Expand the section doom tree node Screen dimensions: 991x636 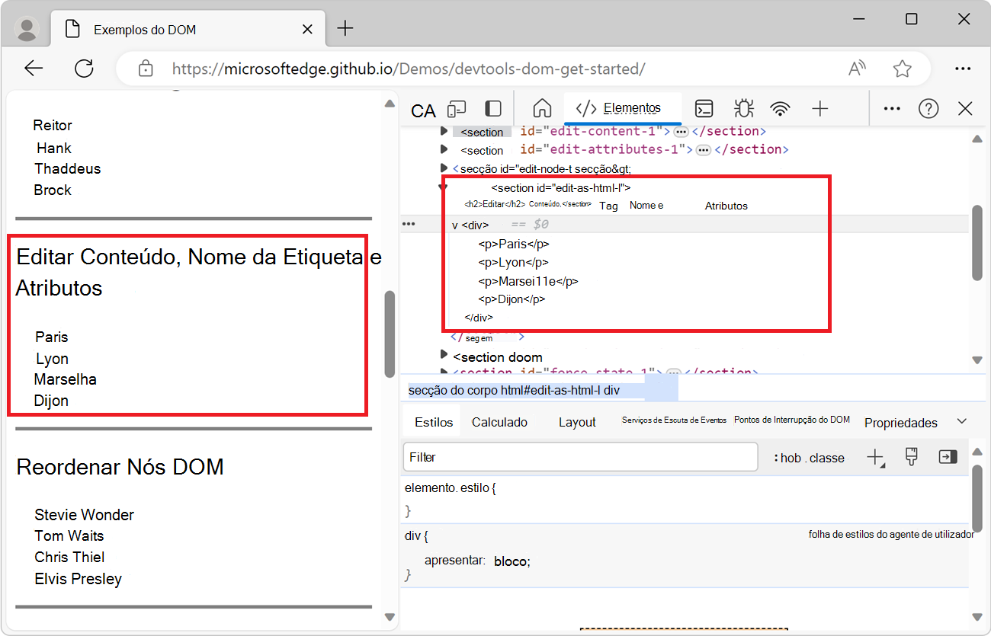[444, 356]
